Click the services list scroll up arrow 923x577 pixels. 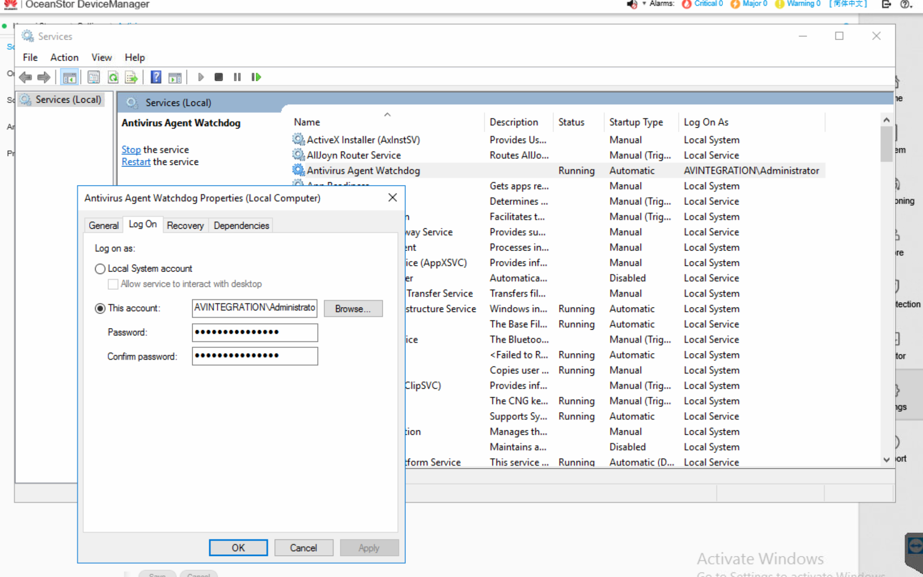(x=887, y=120)
